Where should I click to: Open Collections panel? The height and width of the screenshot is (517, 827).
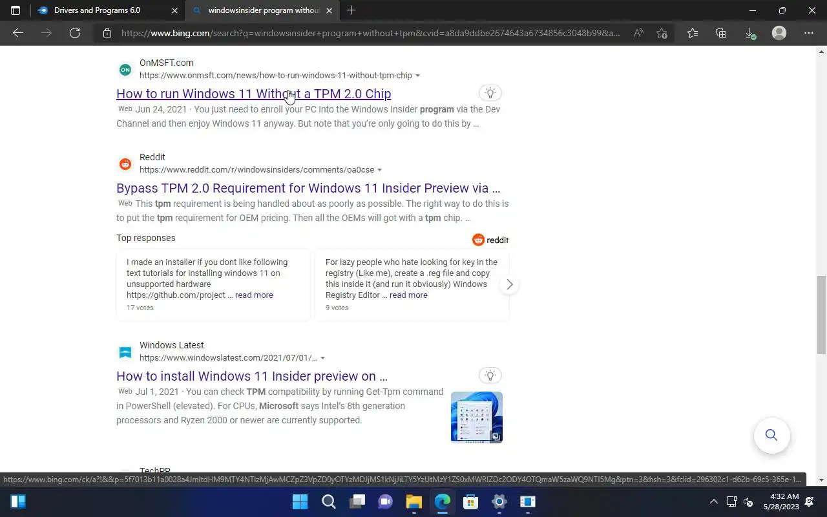721,33
